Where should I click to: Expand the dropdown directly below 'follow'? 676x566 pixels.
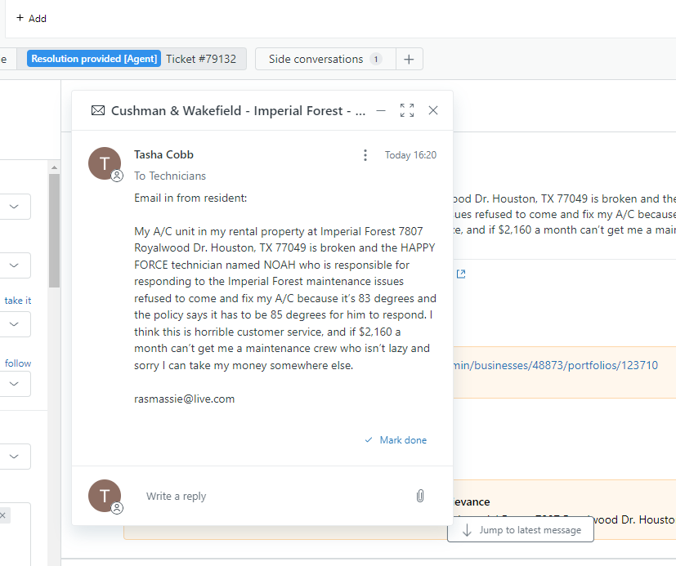click(x=15, y=385)
